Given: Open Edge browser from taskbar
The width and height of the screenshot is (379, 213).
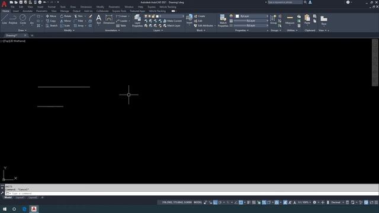Looking at the screenshot, I should pos(24,209).
